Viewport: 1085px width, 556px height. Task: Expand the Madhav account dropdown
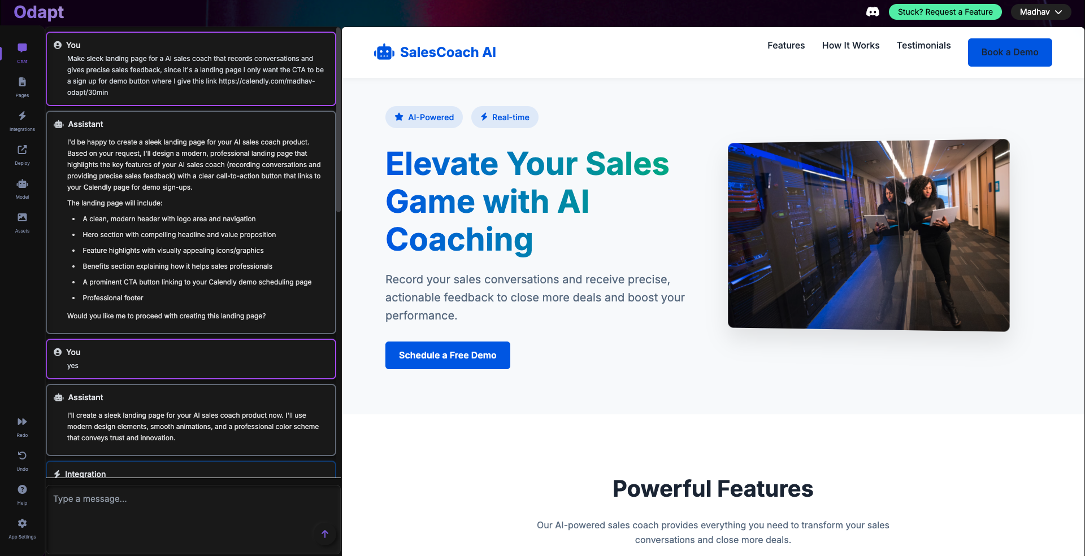coord(1040,12)
